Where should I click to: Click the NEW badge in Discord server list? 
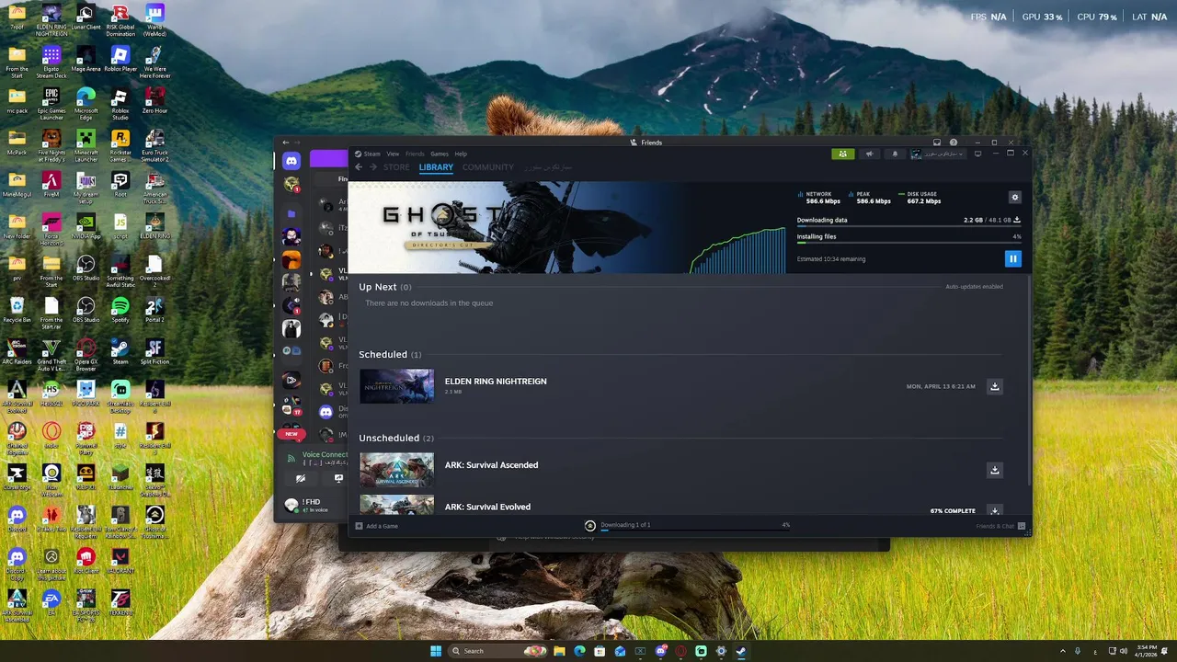tap(291, 434)
